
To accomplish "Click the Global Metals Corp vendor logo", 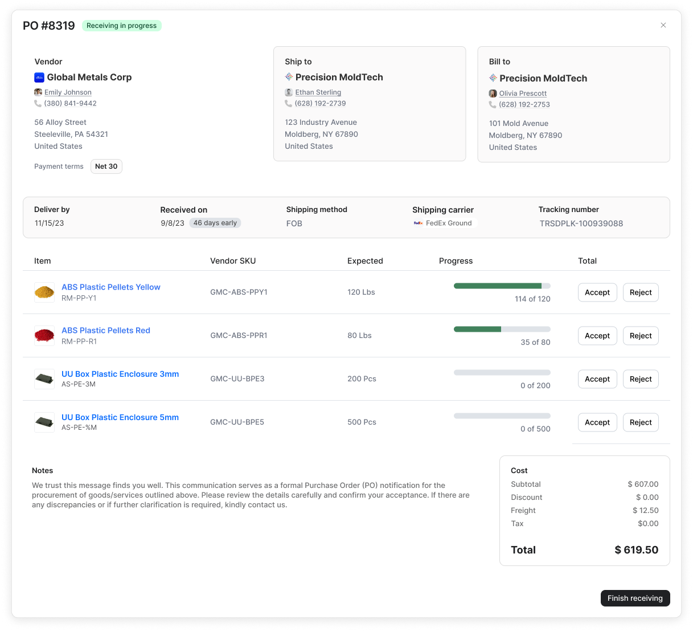I will [x=39, y=78].
